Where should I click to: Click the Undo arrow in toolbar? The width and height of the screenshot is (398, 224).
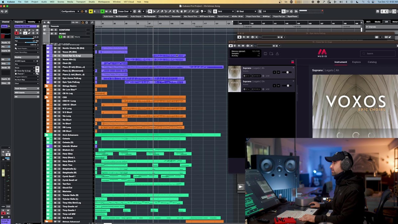point(2,12)
